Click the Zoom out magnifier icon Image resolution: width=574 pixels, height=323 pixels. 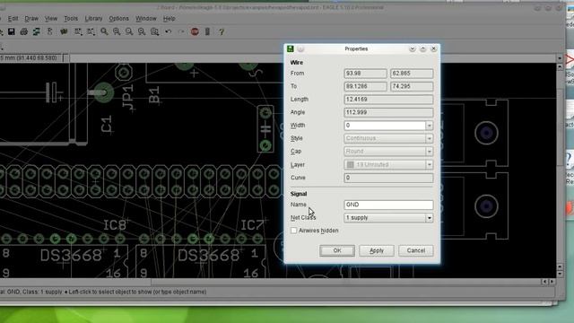129,32
